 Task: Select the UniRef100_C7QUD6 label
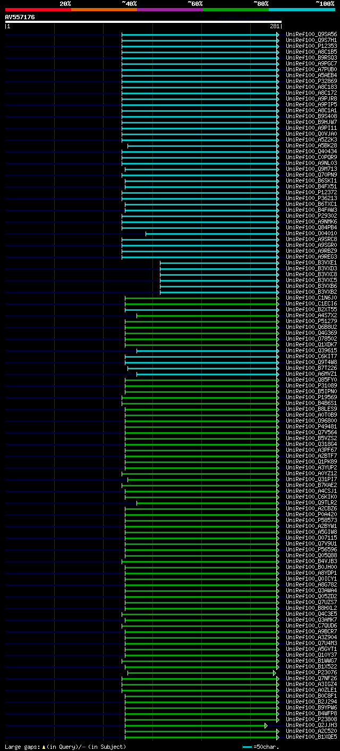[x=311, y=626]
